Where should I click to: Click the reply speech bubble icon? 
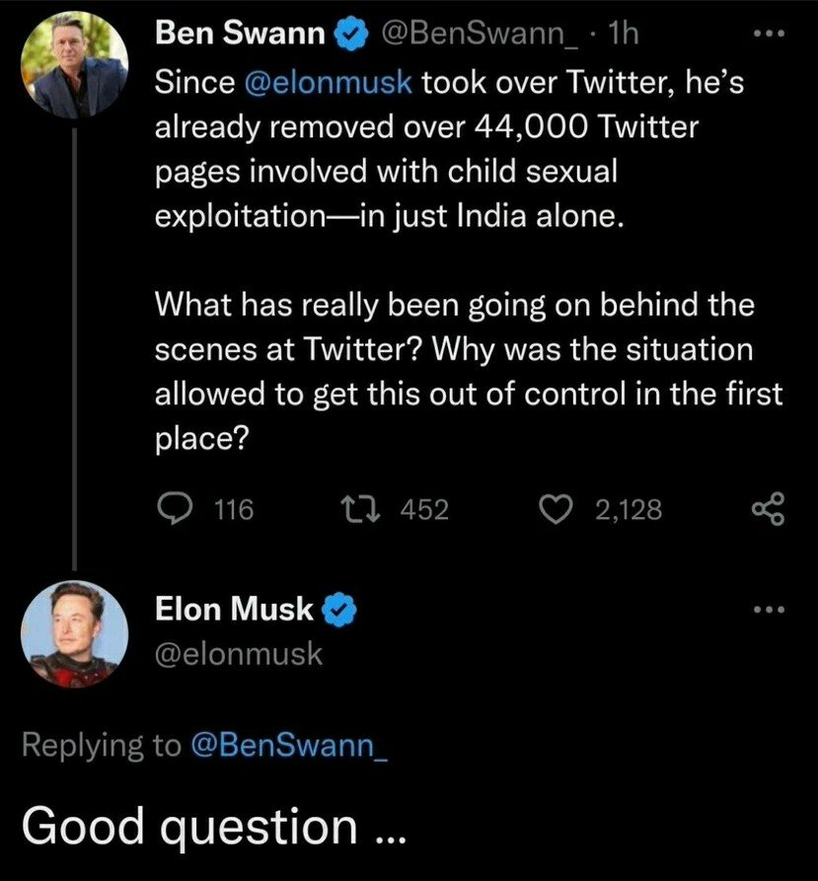tap(176, 509)
